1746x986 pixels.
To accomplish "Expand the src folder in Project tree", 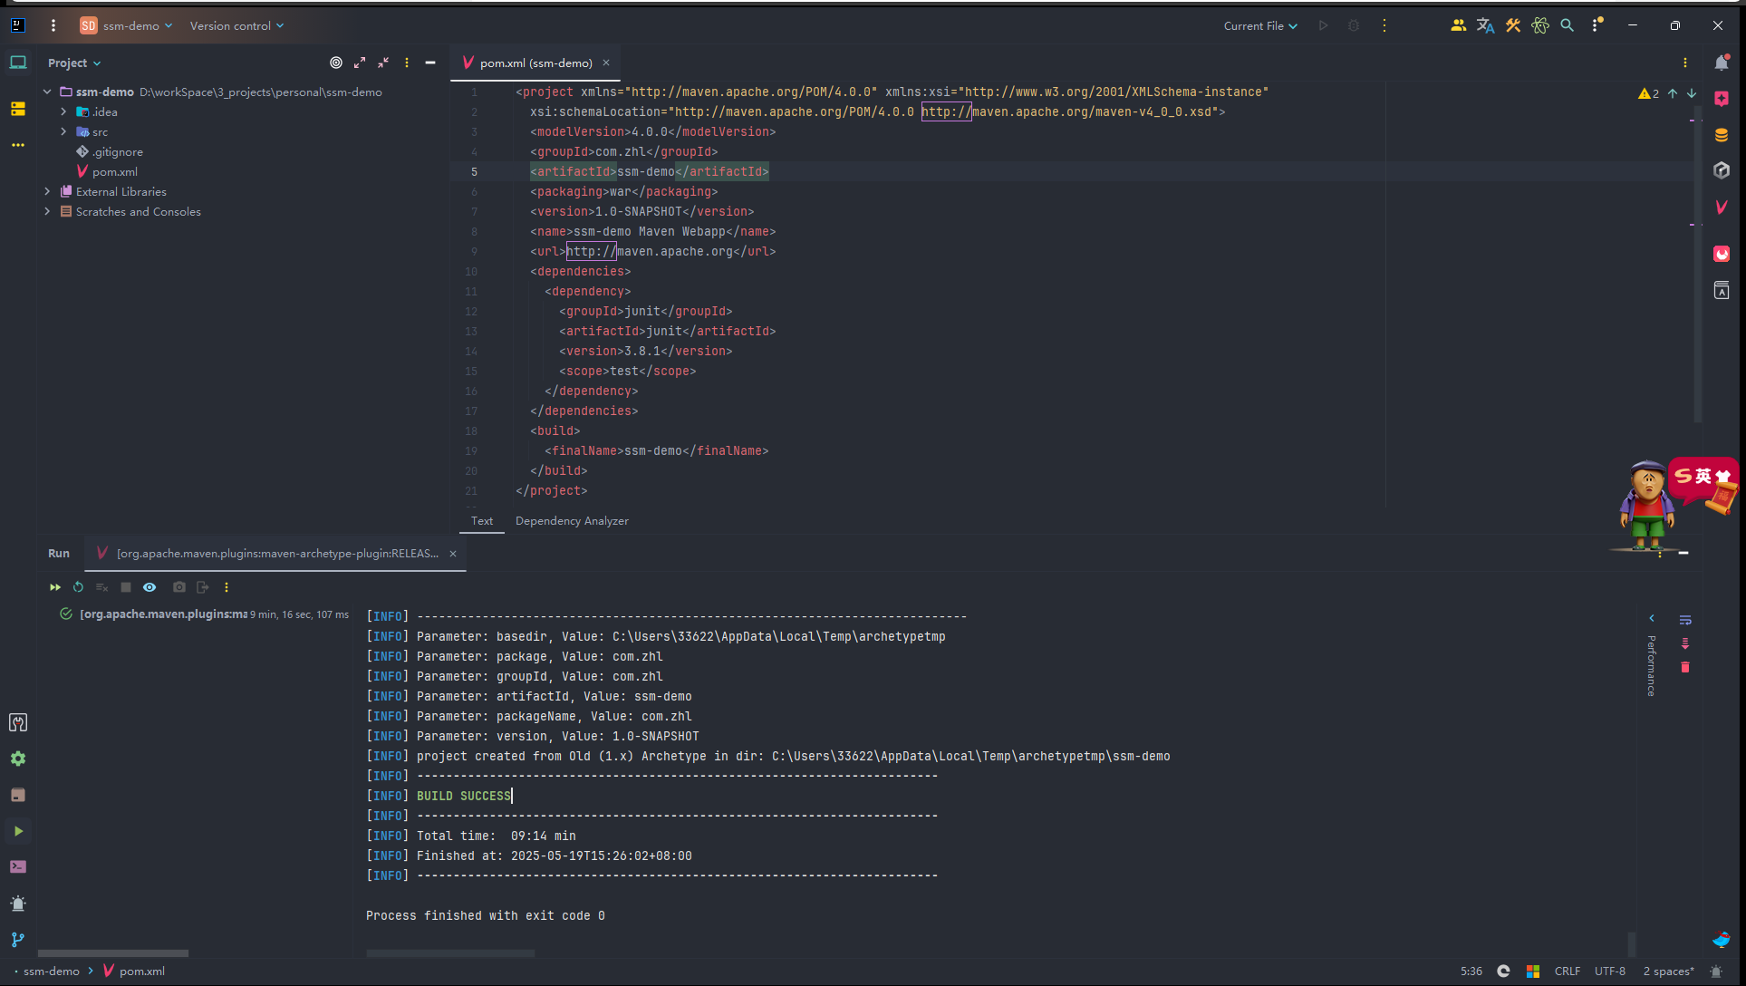I will point(63,132).
